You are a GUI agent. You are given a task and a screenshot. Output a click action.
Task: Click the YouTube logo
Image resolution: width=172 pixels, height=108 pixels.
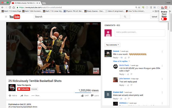click(15, 17)
